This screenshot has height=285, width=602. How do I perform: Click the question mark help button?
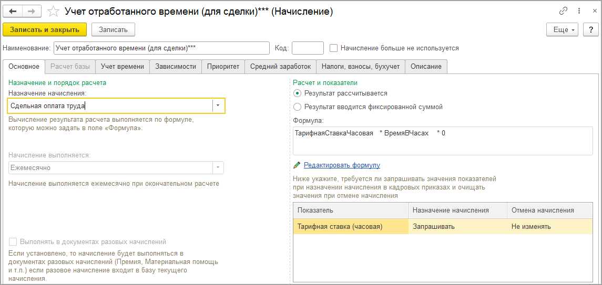tap(590, 29)
